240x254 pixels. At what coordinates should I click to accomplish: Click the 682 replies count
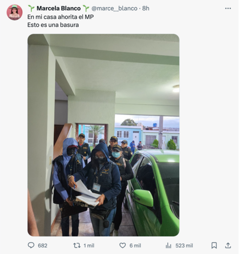coord(42,245)
